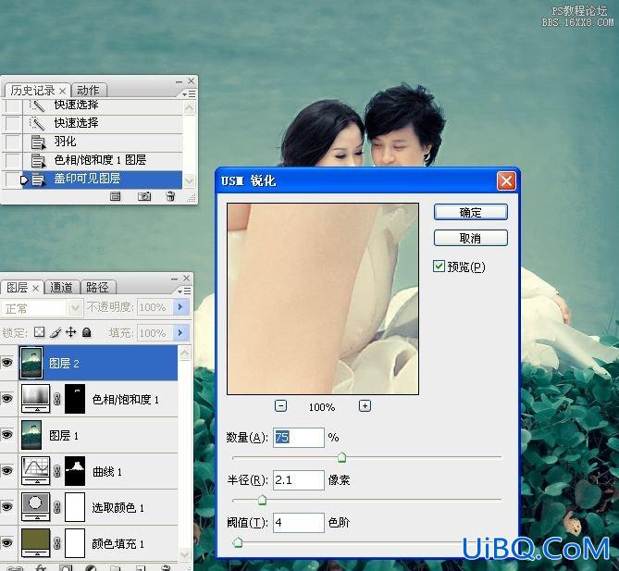
Task: Zoom in preview with plus button
Action: coord(365,406)
